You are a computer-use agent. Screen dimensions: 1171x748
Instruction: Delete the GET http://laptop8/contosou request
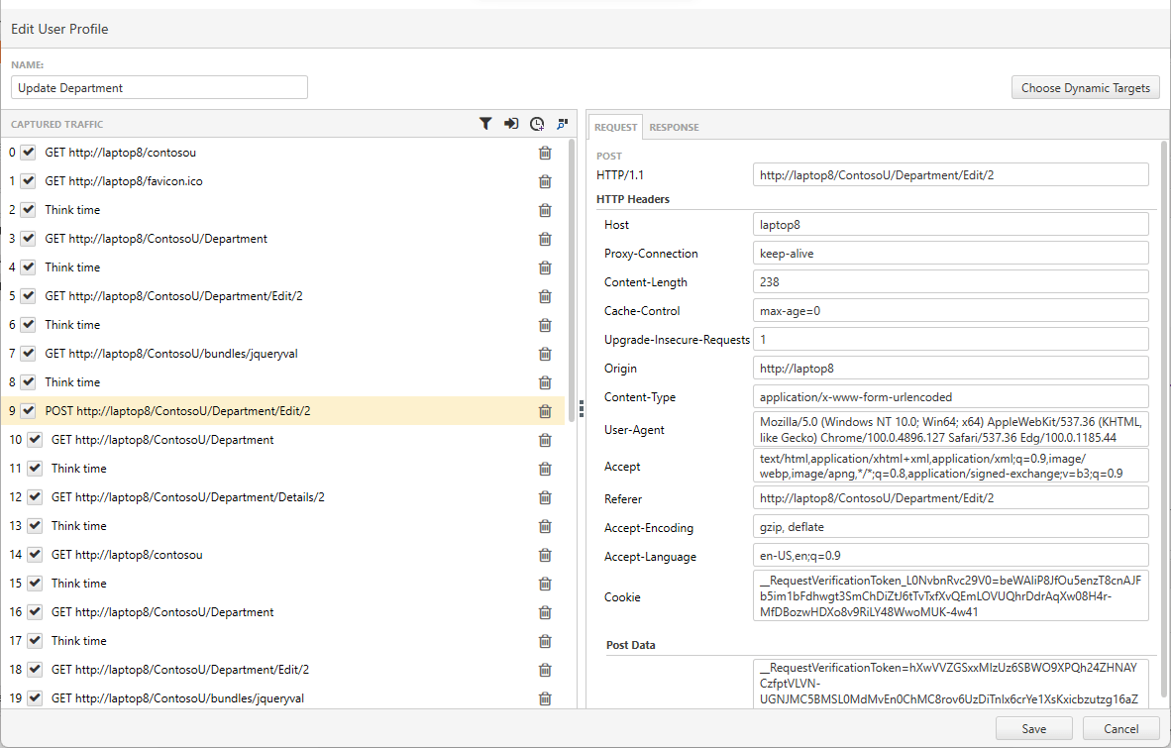[544, 153]
